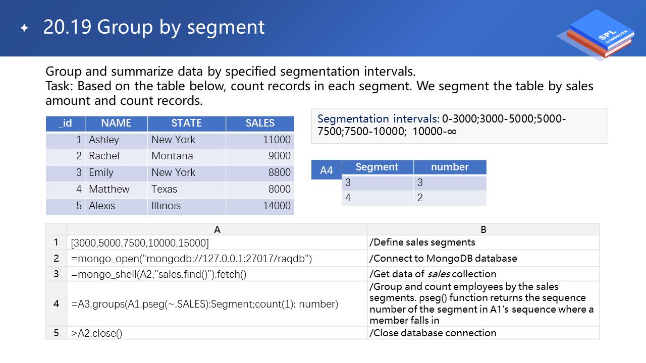Viewport: 646px width, 363px height.
Task: Click the blue A4 label cell
Action: tap(327, 170)
